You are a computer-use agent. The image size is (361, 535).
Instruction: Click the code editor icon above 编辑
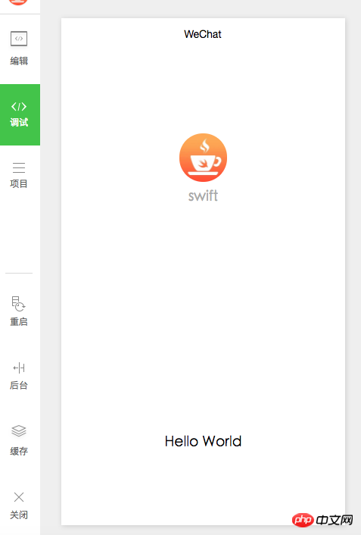[19, 39]
